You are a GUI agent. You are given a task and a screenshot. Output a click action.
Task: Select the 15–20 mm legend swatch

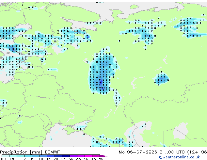51,156
